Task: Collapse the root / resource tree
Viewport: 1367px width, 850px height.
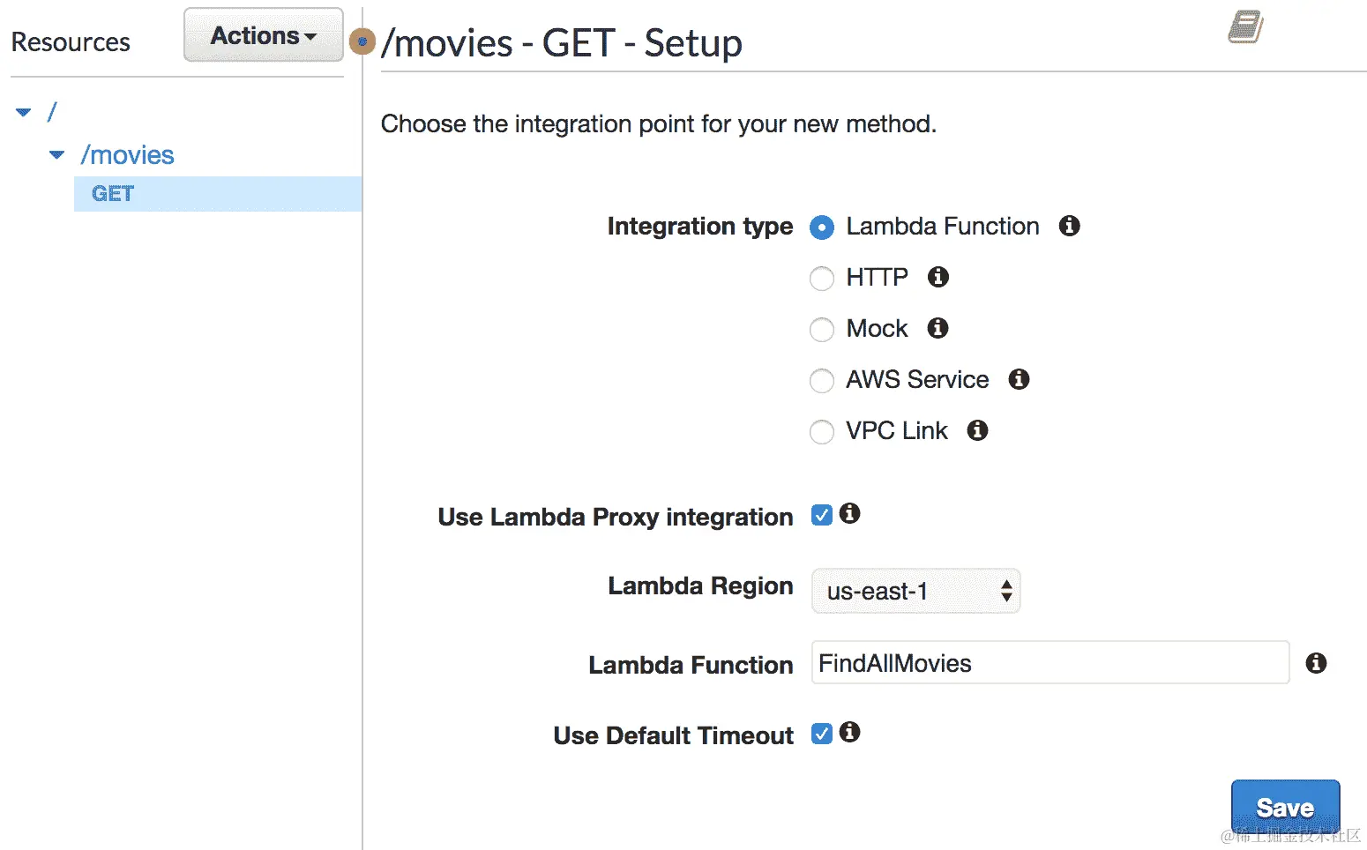Action: click(x=24, y=112)
